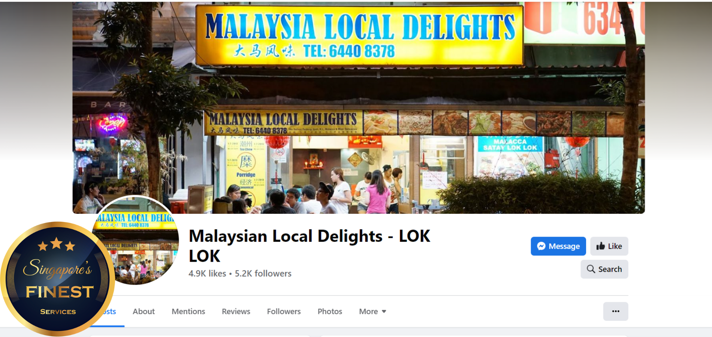Send a Message to the page

(x=558, y=246)
